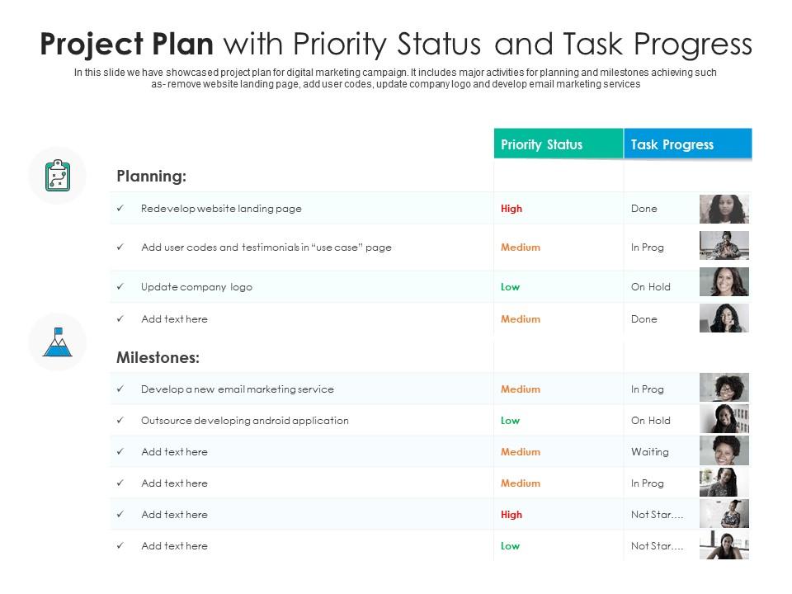Click the Planning section heading
792x594 pixels.
151,176
